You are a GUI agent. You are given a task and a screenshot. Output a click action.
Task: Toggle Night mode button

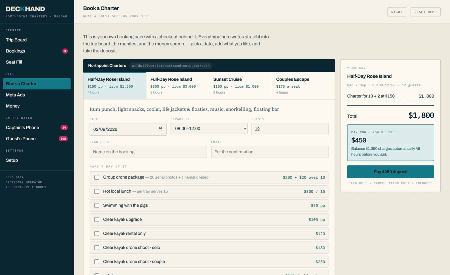pyautogui.click(x=397, y=12)
